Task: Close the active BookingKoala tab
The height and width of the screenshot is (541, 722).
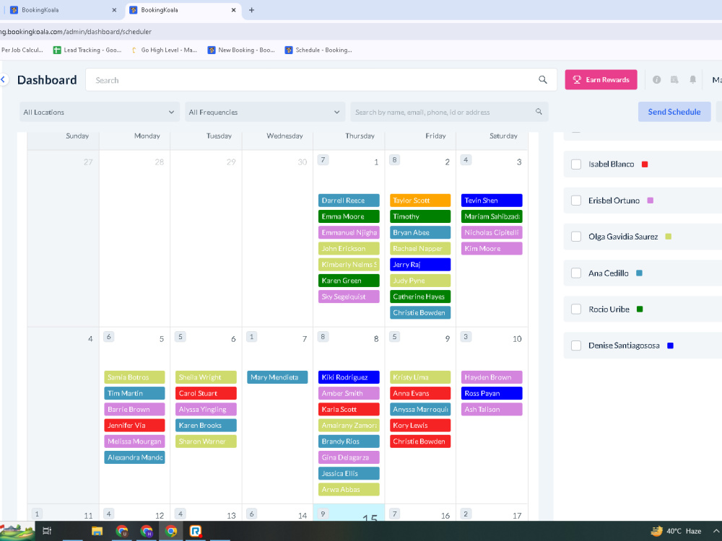Action: (233, 10)
